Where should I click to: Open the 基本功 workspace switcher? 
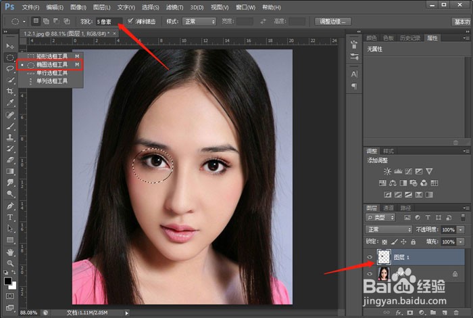click(x=462, y=22)
